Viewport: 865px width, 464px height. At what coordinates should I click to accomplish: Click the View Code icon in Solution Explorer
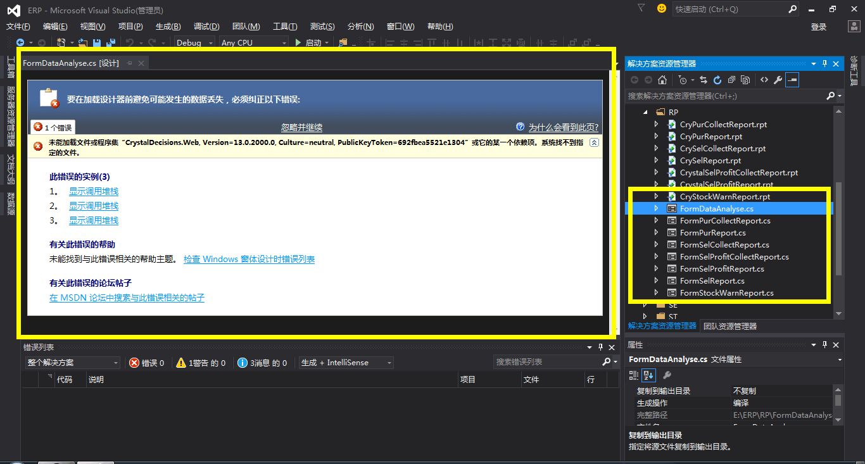764,80
